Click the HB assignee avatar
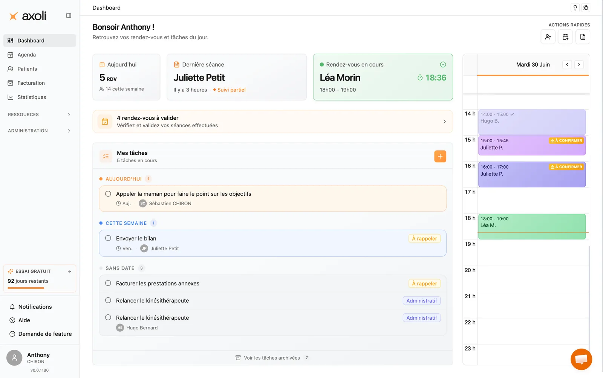603x378 pixels. pos(120,328)
